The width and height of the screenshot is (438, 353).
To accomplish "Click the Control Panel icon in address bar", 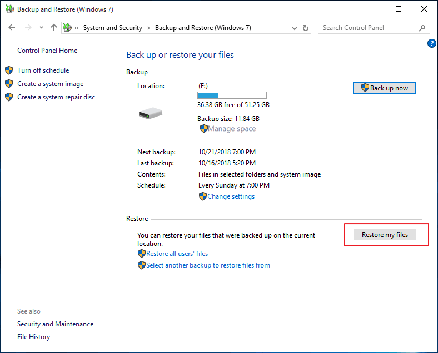I will coord(68,28).
